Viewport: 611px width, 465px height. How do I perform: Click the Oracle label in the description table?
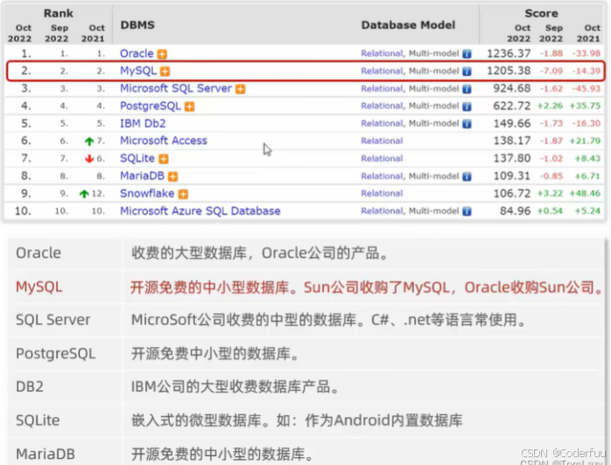[x=39, y=253]
